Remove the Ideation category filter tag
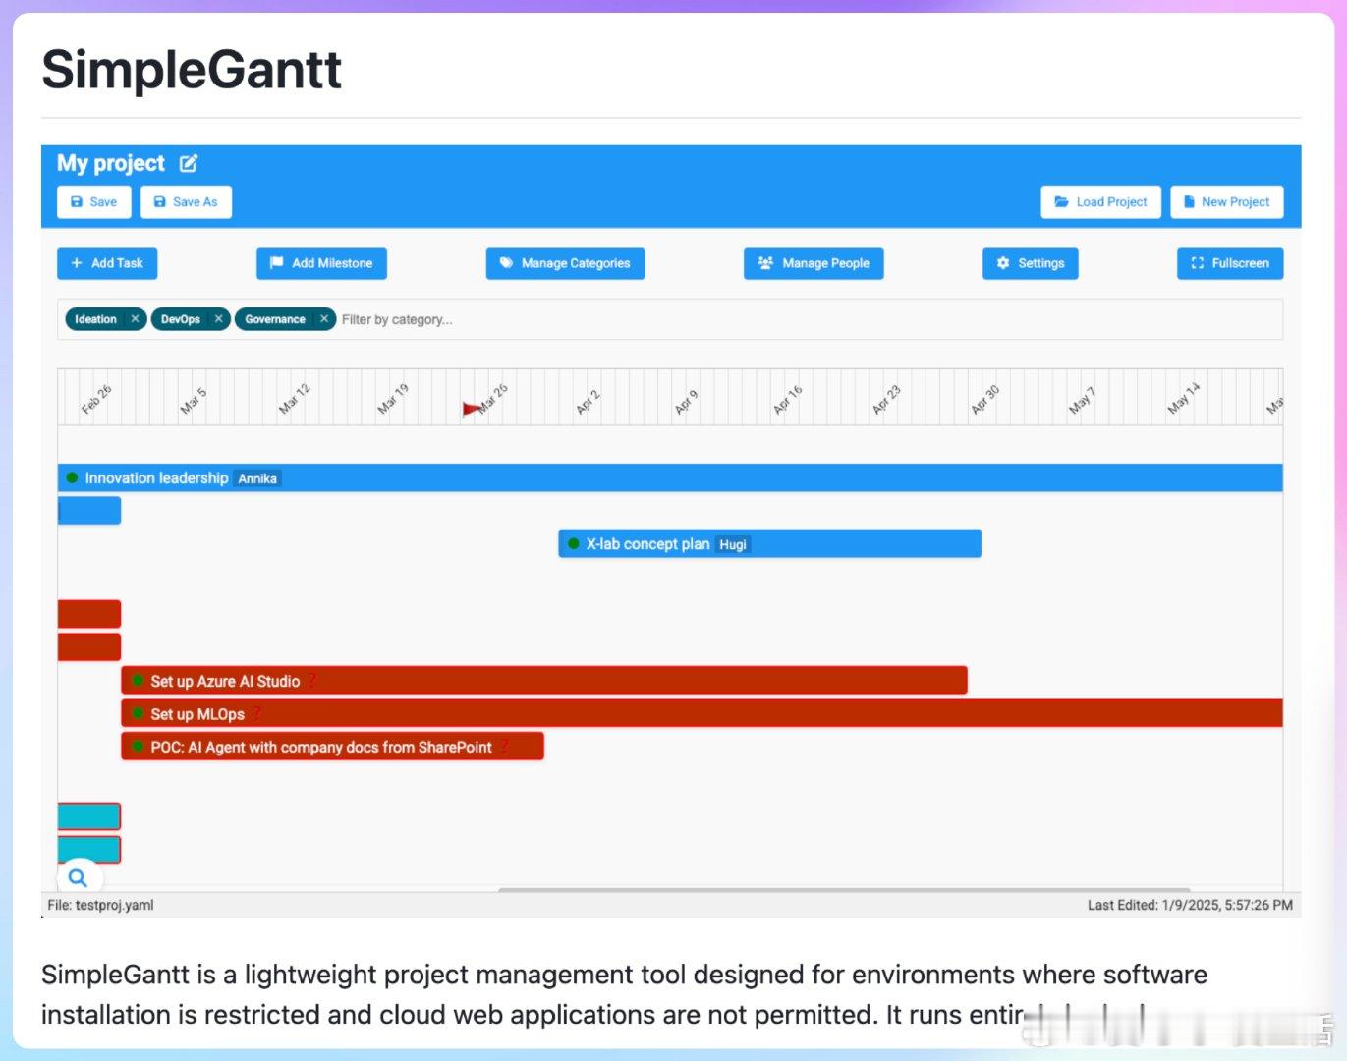 (x=135, y=319)
